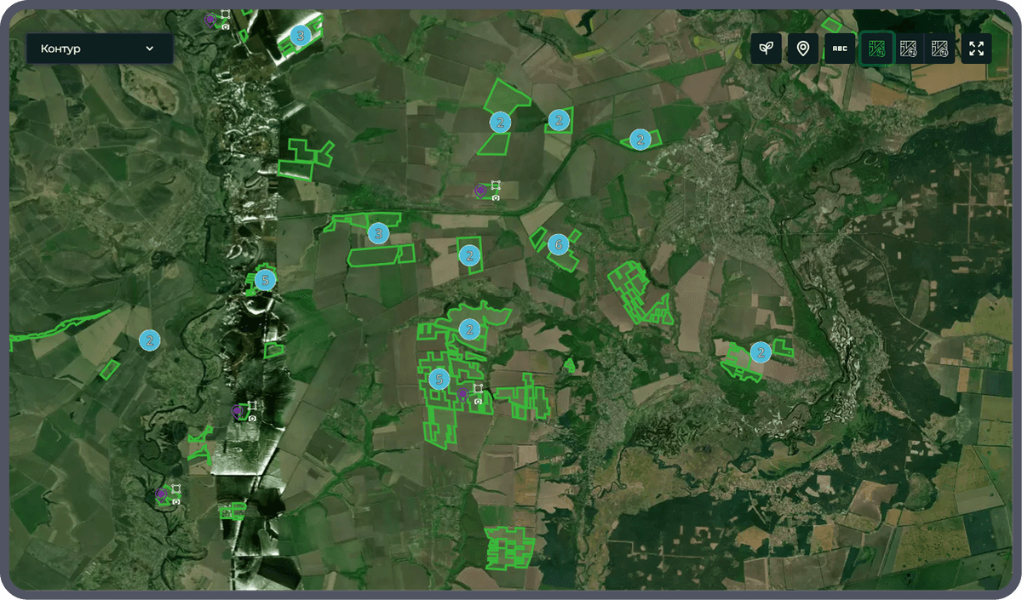
Task: Click the frame icon next to the bottom-left pin
Action: 176,489
